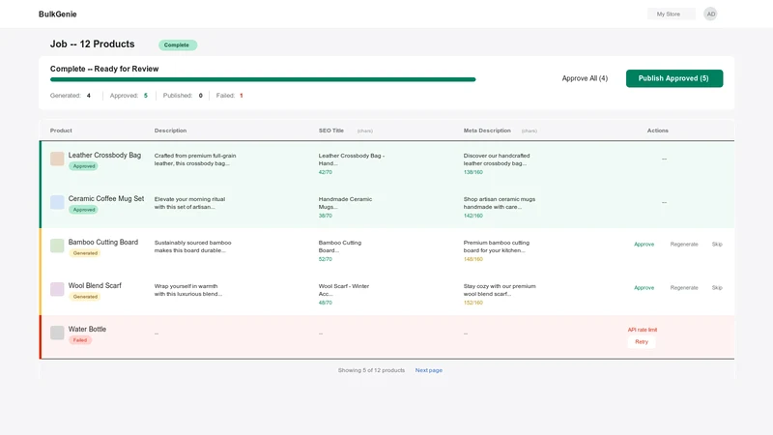773x435 pixels.
Task: Click the Generated count stat
Action: point(71,96)
